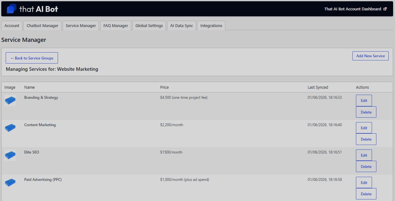The height and width of the screenshot is (201, 395).
Task: Click the $4,500 (one-time project fee) price
Action: (x=184, y=98)
